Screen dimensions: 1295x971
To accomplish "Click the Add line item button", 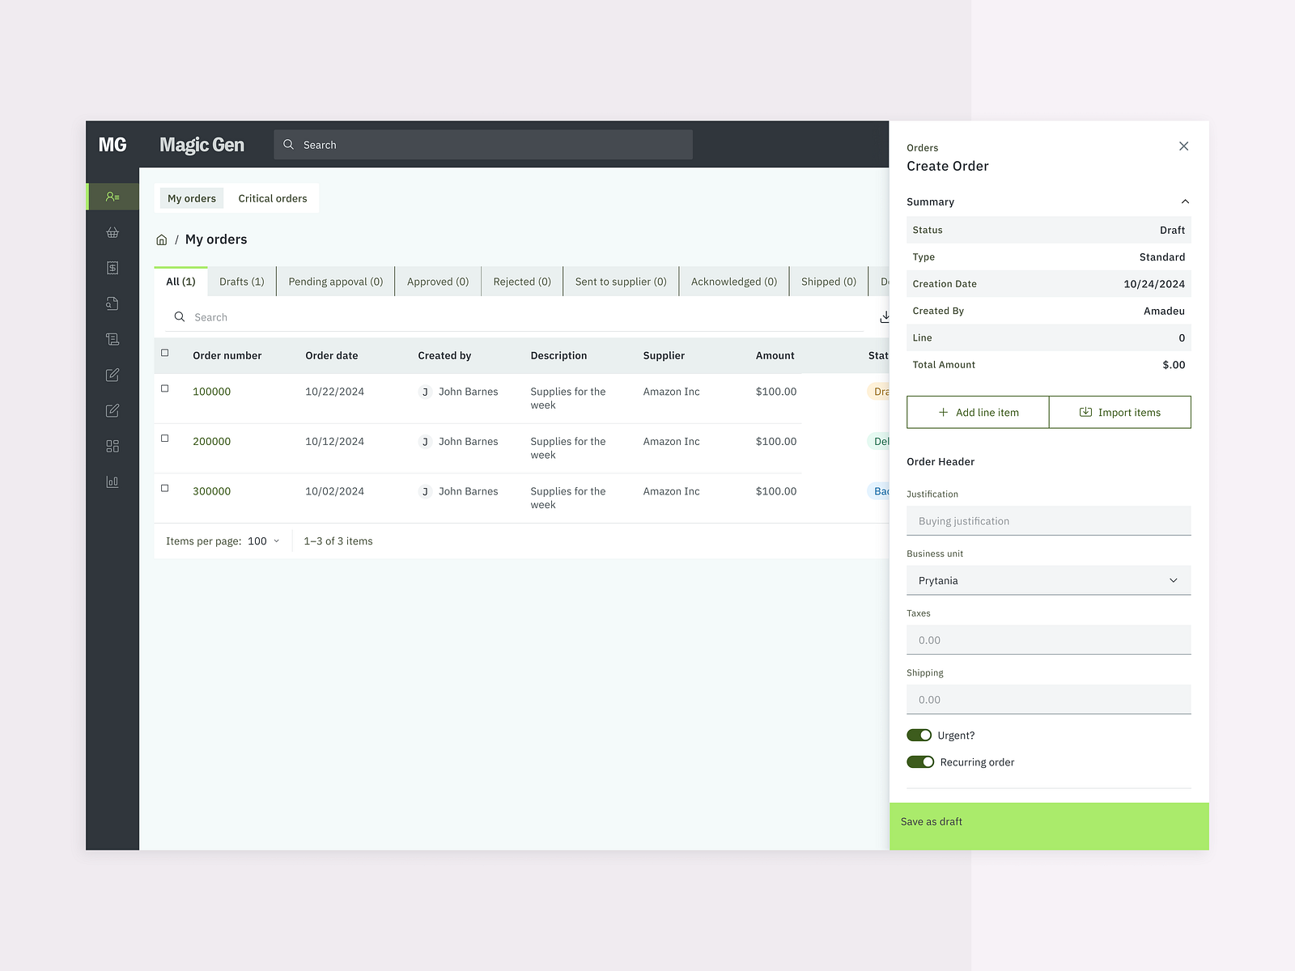I will click(977, 412).
